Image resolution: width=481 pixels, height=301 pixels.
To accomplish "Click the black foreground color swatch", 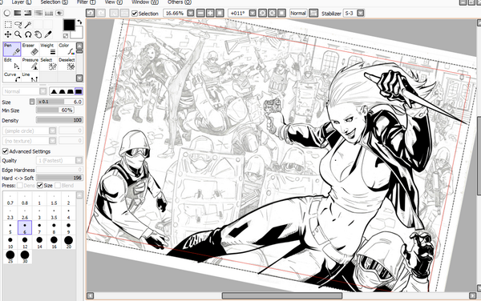I will pos(69,25).
